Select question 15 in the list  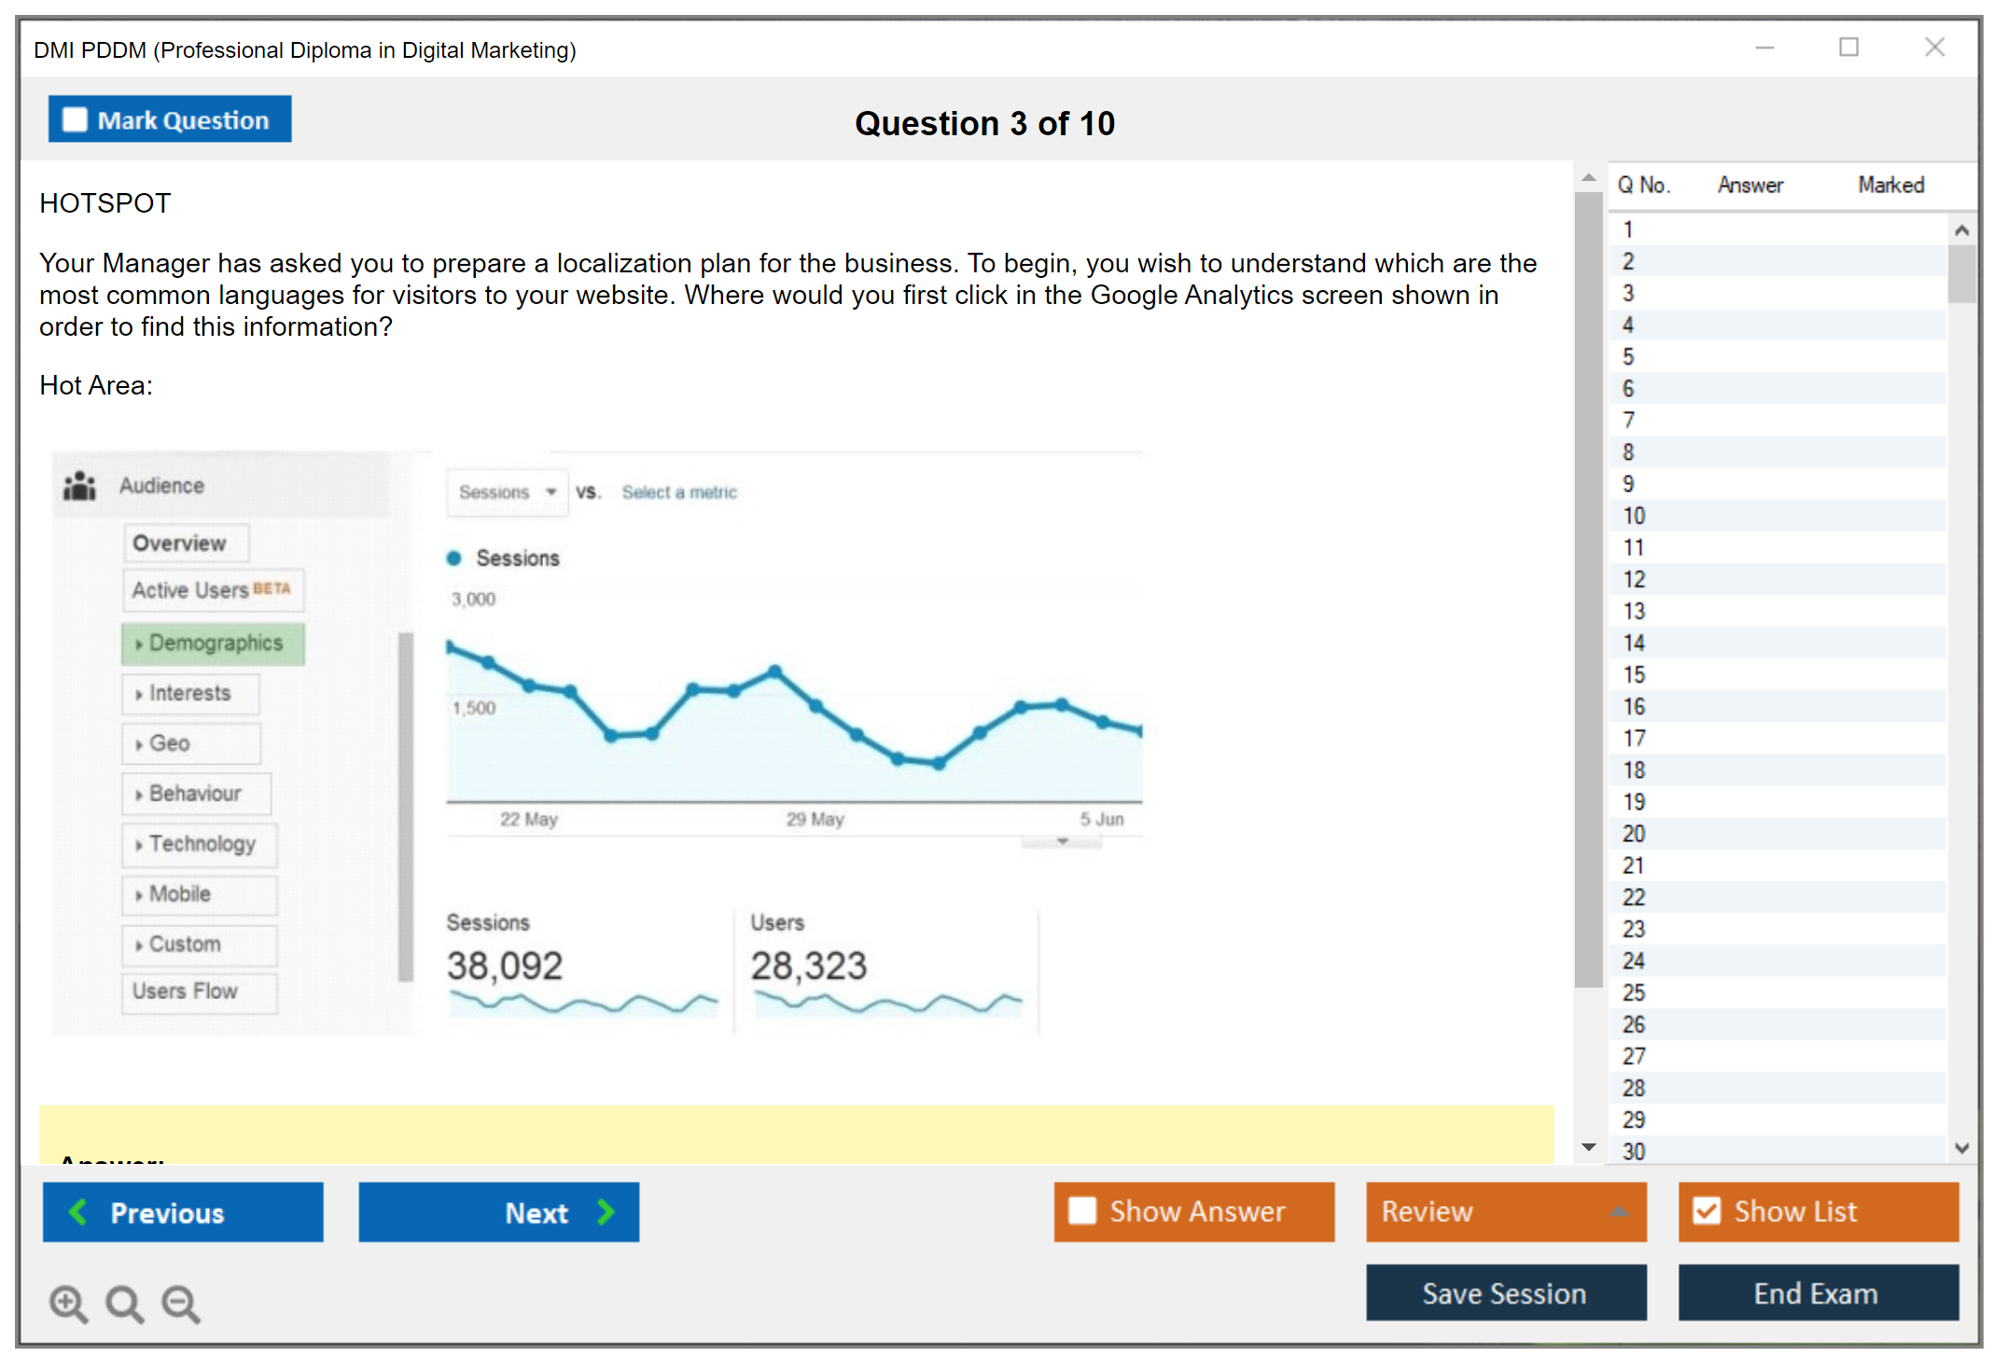[x=1634, y=674]
